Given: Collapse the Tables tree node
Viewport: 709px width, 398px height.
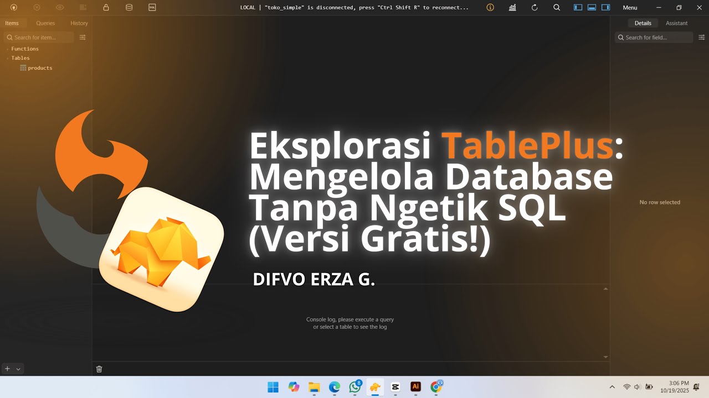Looking at the screenshot, I should pos(7,58).
